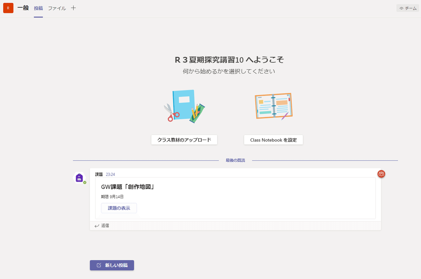This screenshot has width=421, height=279.
Task: Click the eye icon inside the チーム button
Action: tap(401, 8)
